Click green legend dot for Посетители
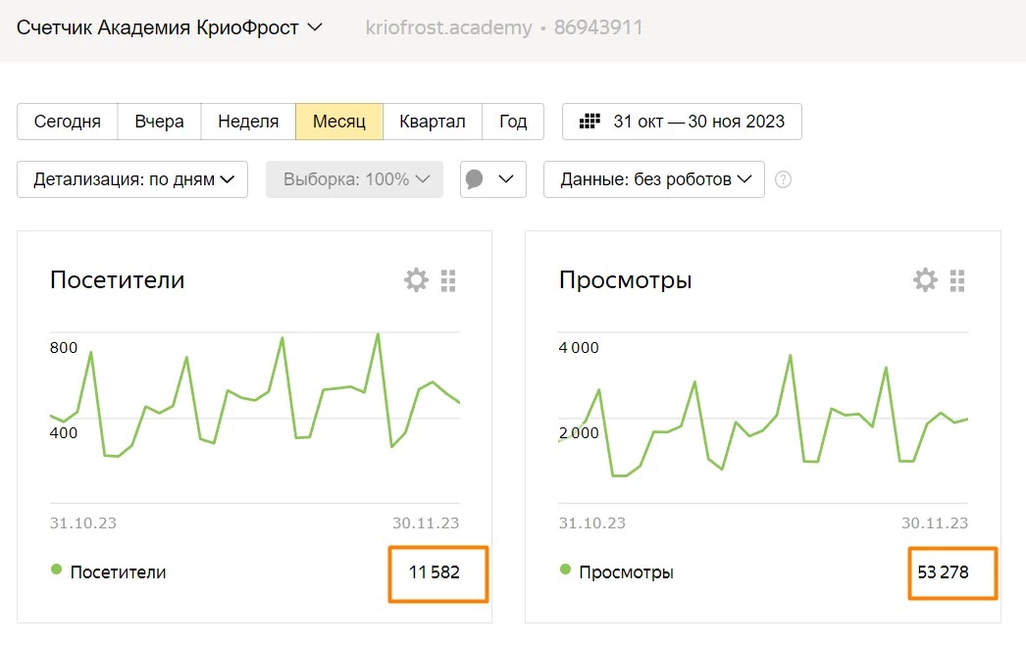This screenshot has width=1026, height=645. pyautogui.click(x=56, y=570)
